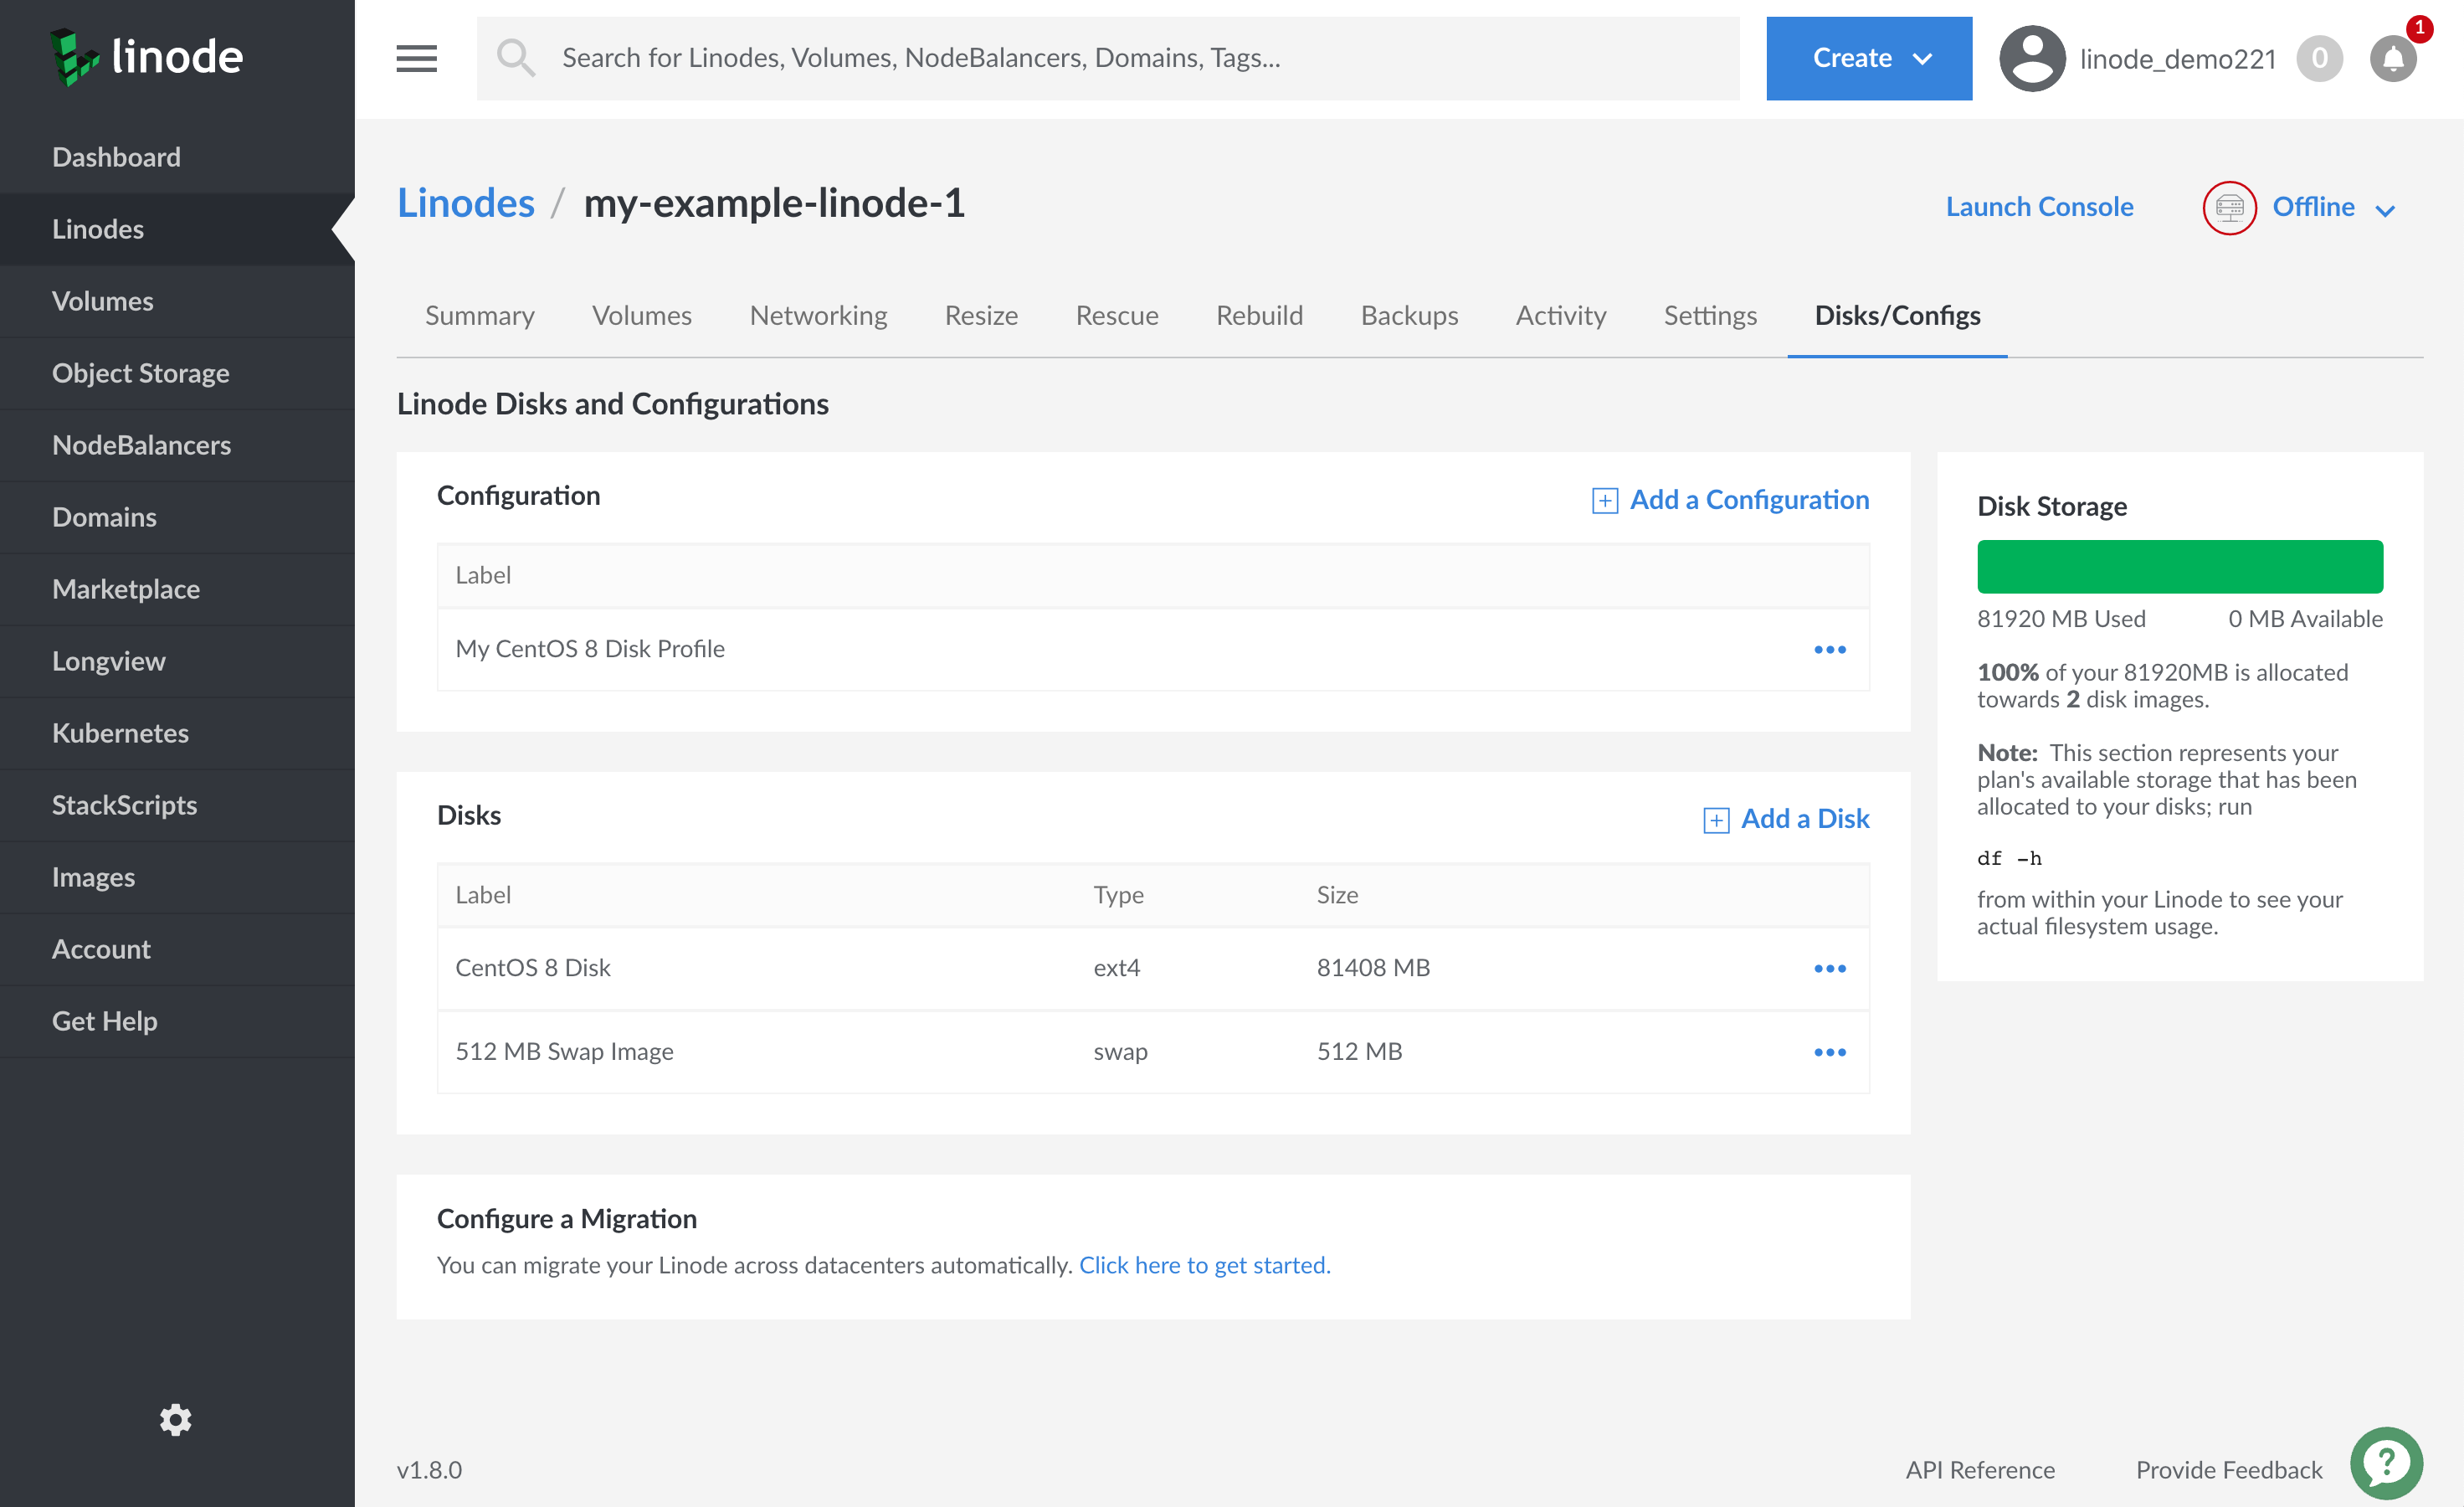The height and width of the screenshot is (1507, 2464).
Task: Click the settings gear in sidebar
Action: [175, 1419]
